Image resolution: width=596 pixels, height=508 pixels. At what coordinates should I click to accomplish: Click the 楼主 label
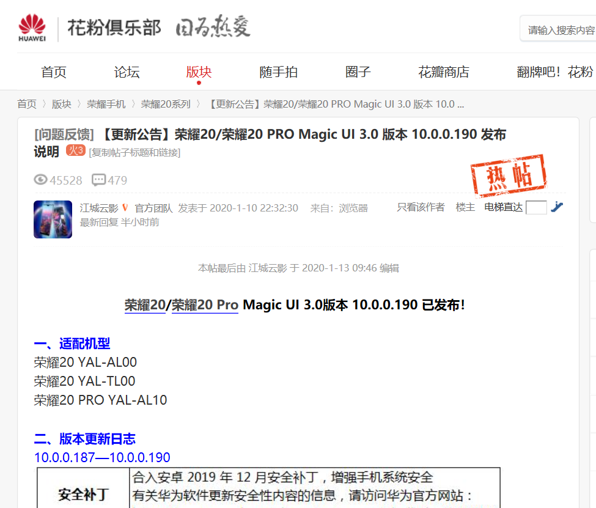coord(465,207)
